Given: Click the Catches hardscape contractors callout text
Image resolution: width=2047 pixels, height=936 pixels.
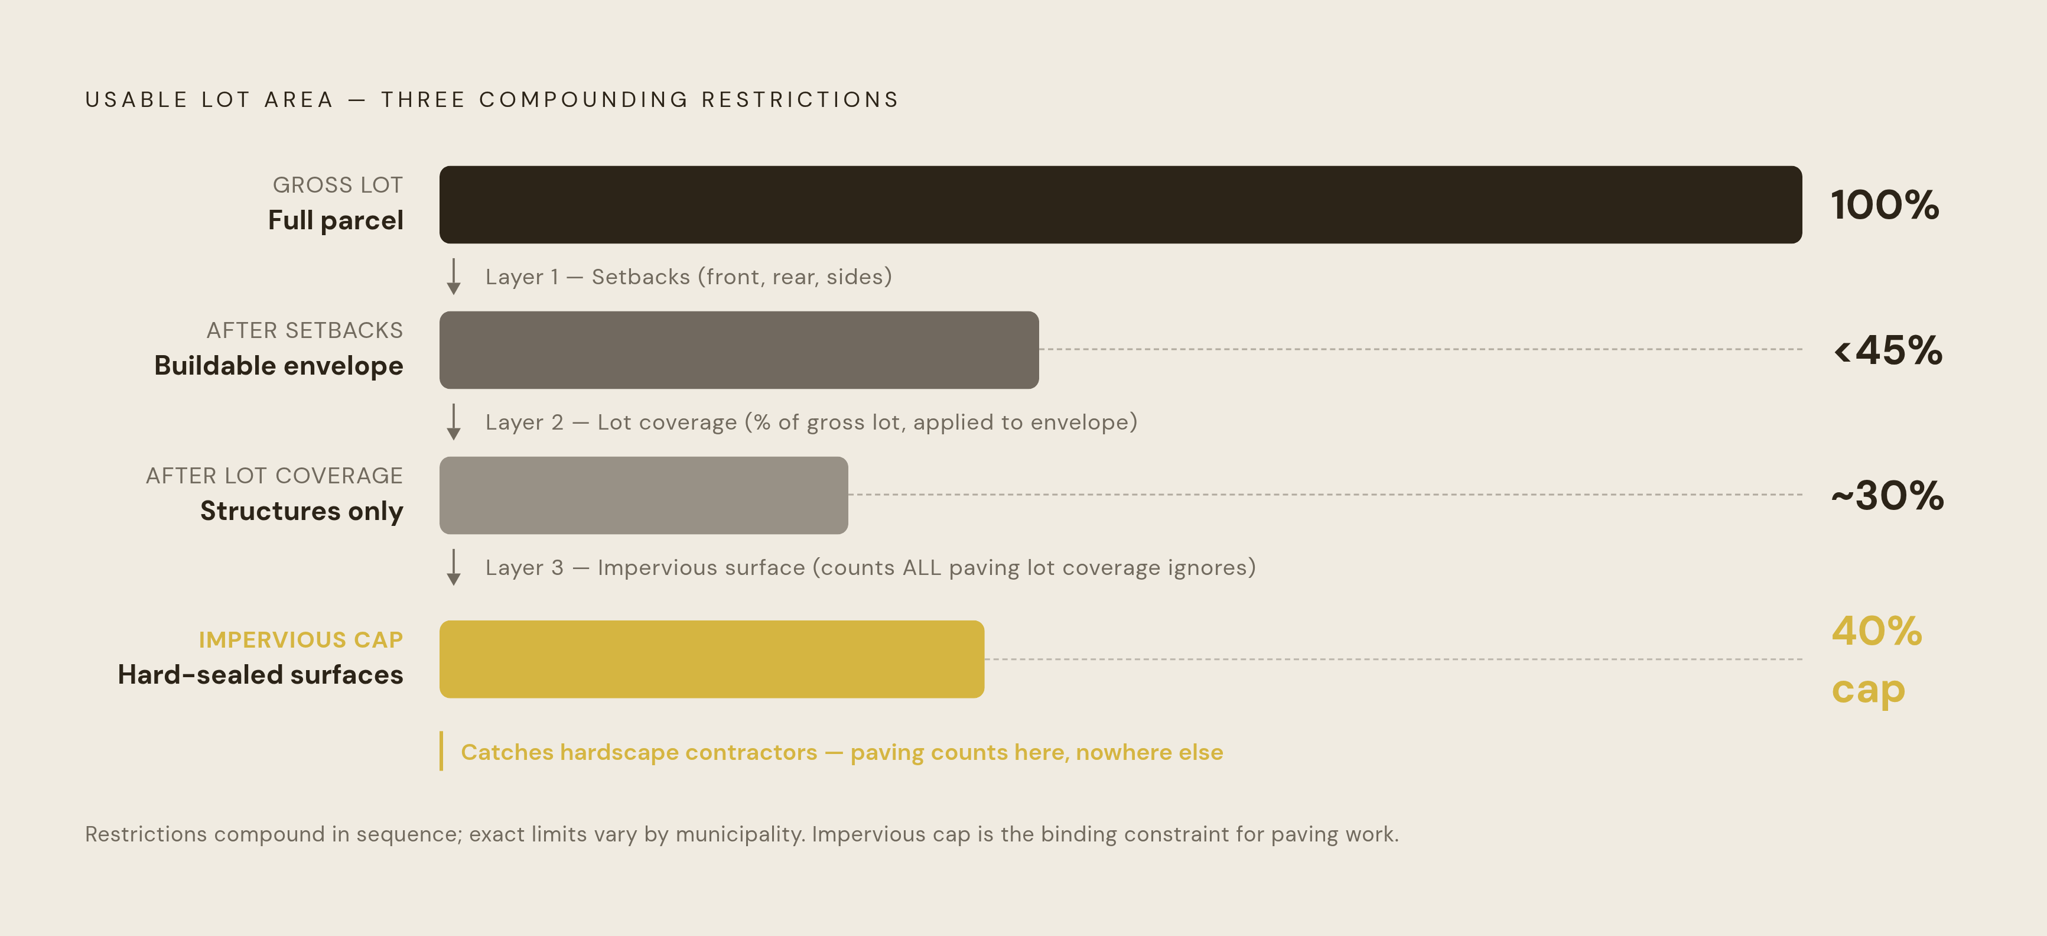Looking at the screenshot, I should (842, 752).
